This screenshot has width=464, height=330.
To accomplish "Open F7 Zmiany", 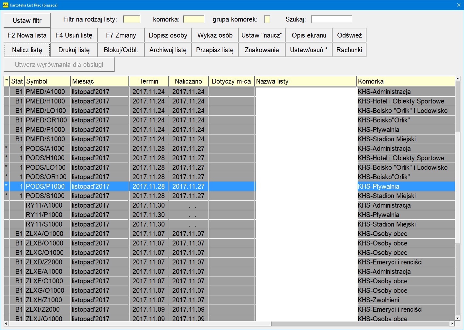I will click(x=121, y=35).
